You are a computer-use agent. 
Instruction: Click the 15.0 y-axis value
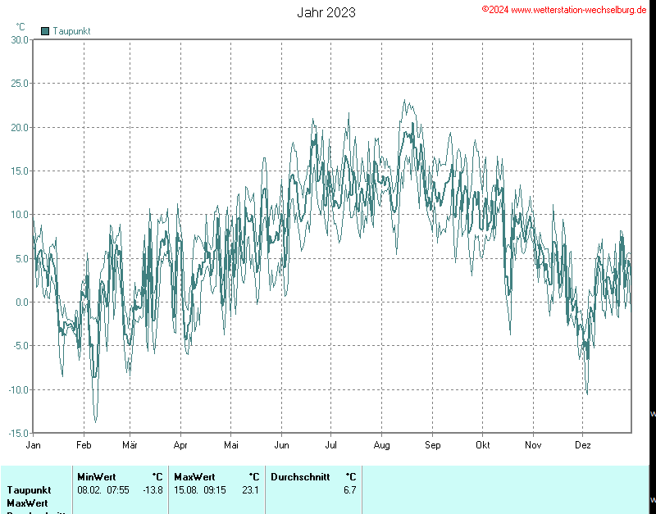20,171
